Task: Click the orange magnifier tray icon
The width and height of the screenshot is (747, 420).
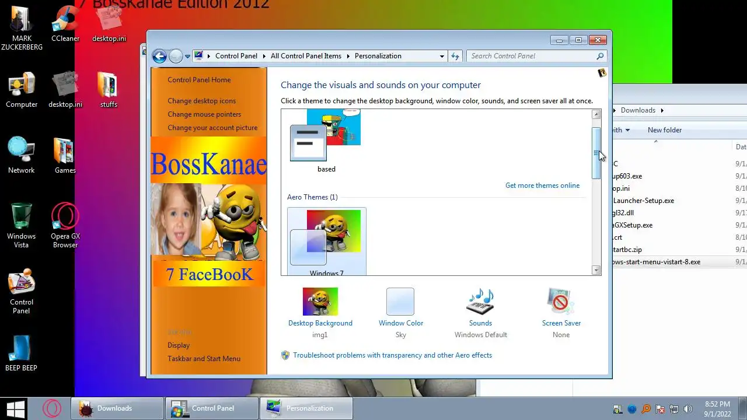Action: [x=646, y=409]
